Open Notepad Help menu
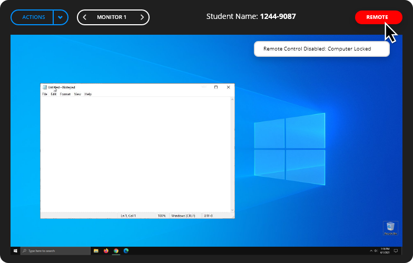 coord(88,94)
